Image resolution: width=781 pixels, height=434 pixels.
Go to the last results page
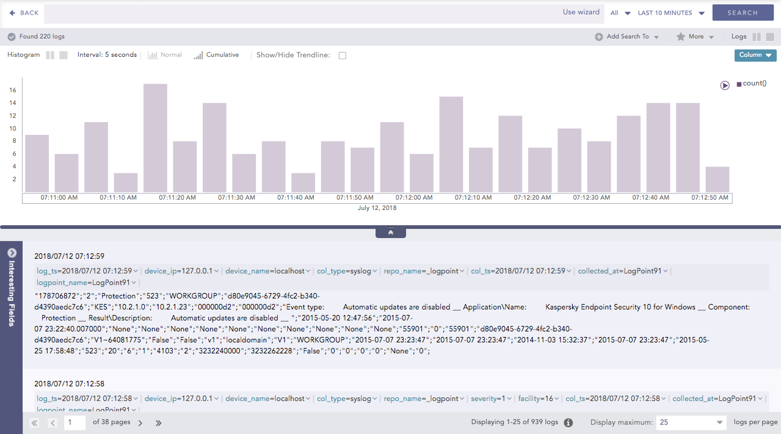(159, 422)
